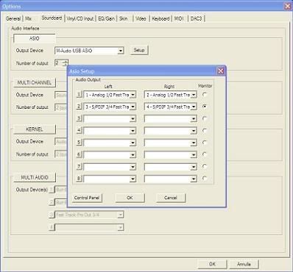Select the ASIO audio interface button

[35, 38]
